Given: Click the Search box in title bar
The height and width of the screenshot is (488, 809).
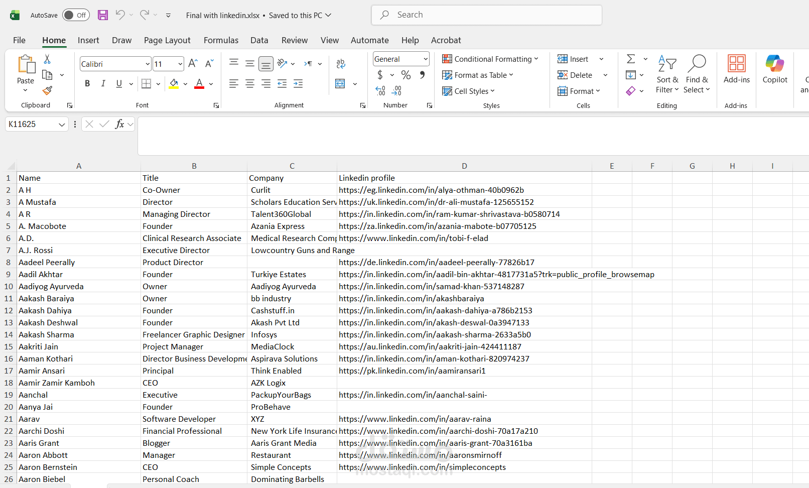Looking at the screenshot, I should click(x=487, y=15).
